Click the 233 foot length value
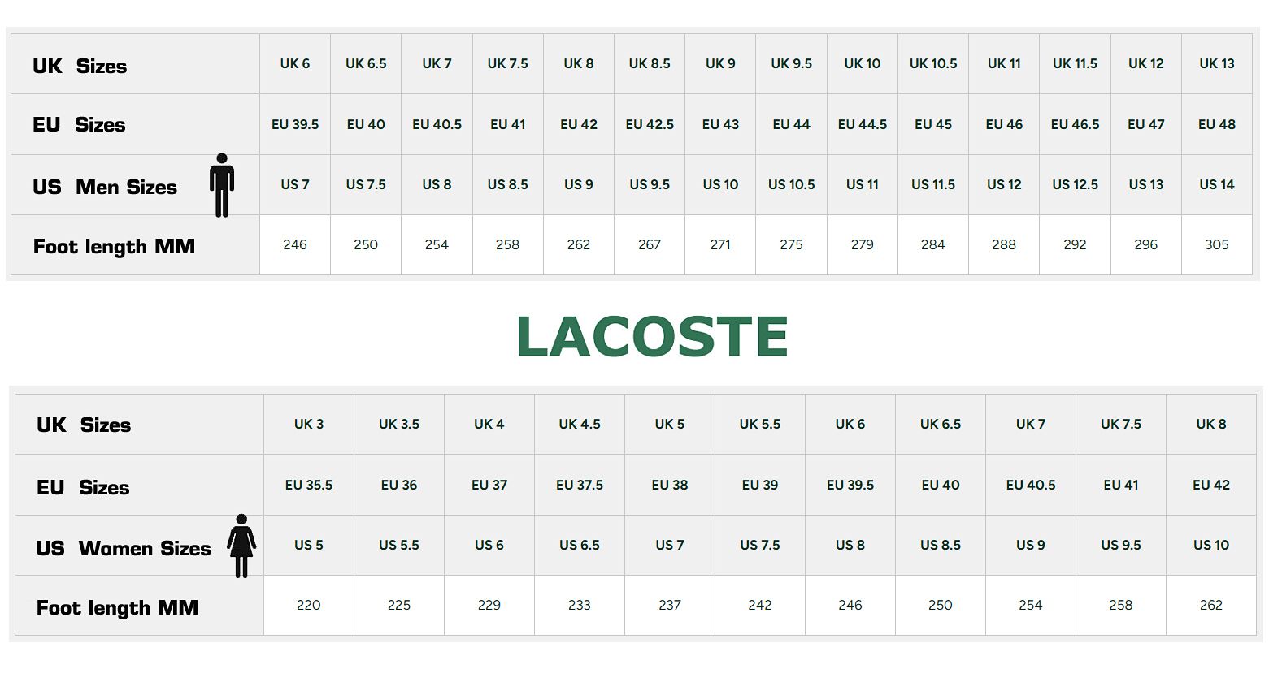 (x=580, y=605)
